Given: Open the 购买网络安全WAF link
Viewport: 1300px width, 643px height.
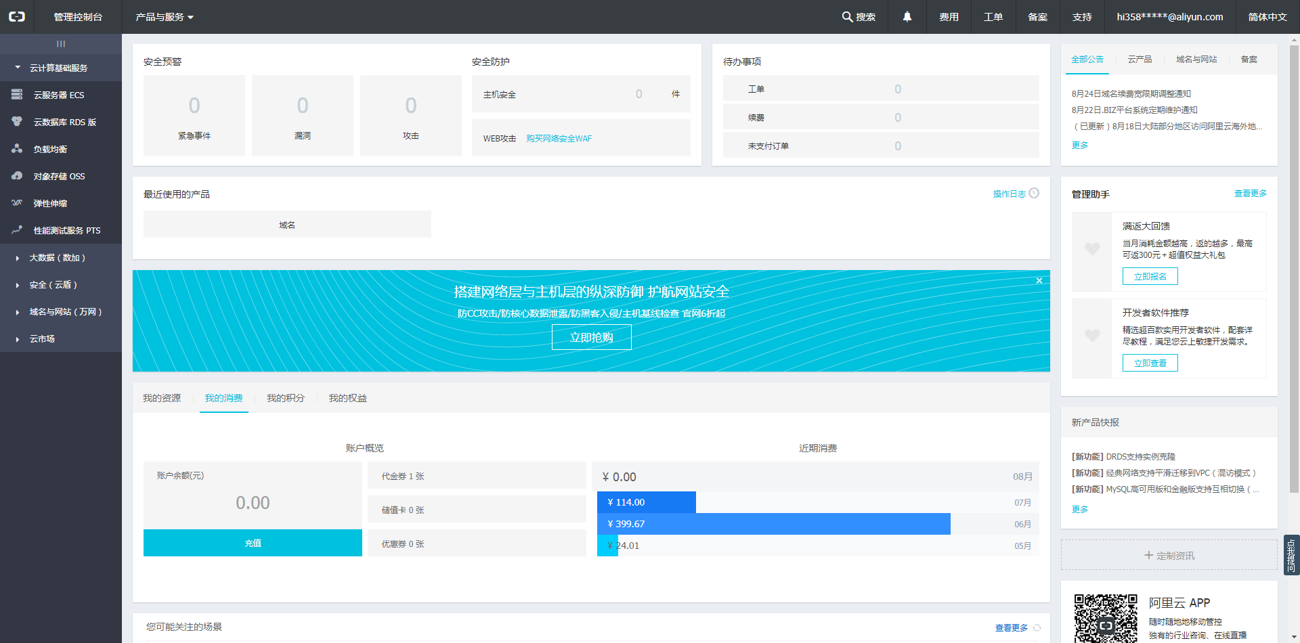Looking at the screenshot, I should point(559,138).
